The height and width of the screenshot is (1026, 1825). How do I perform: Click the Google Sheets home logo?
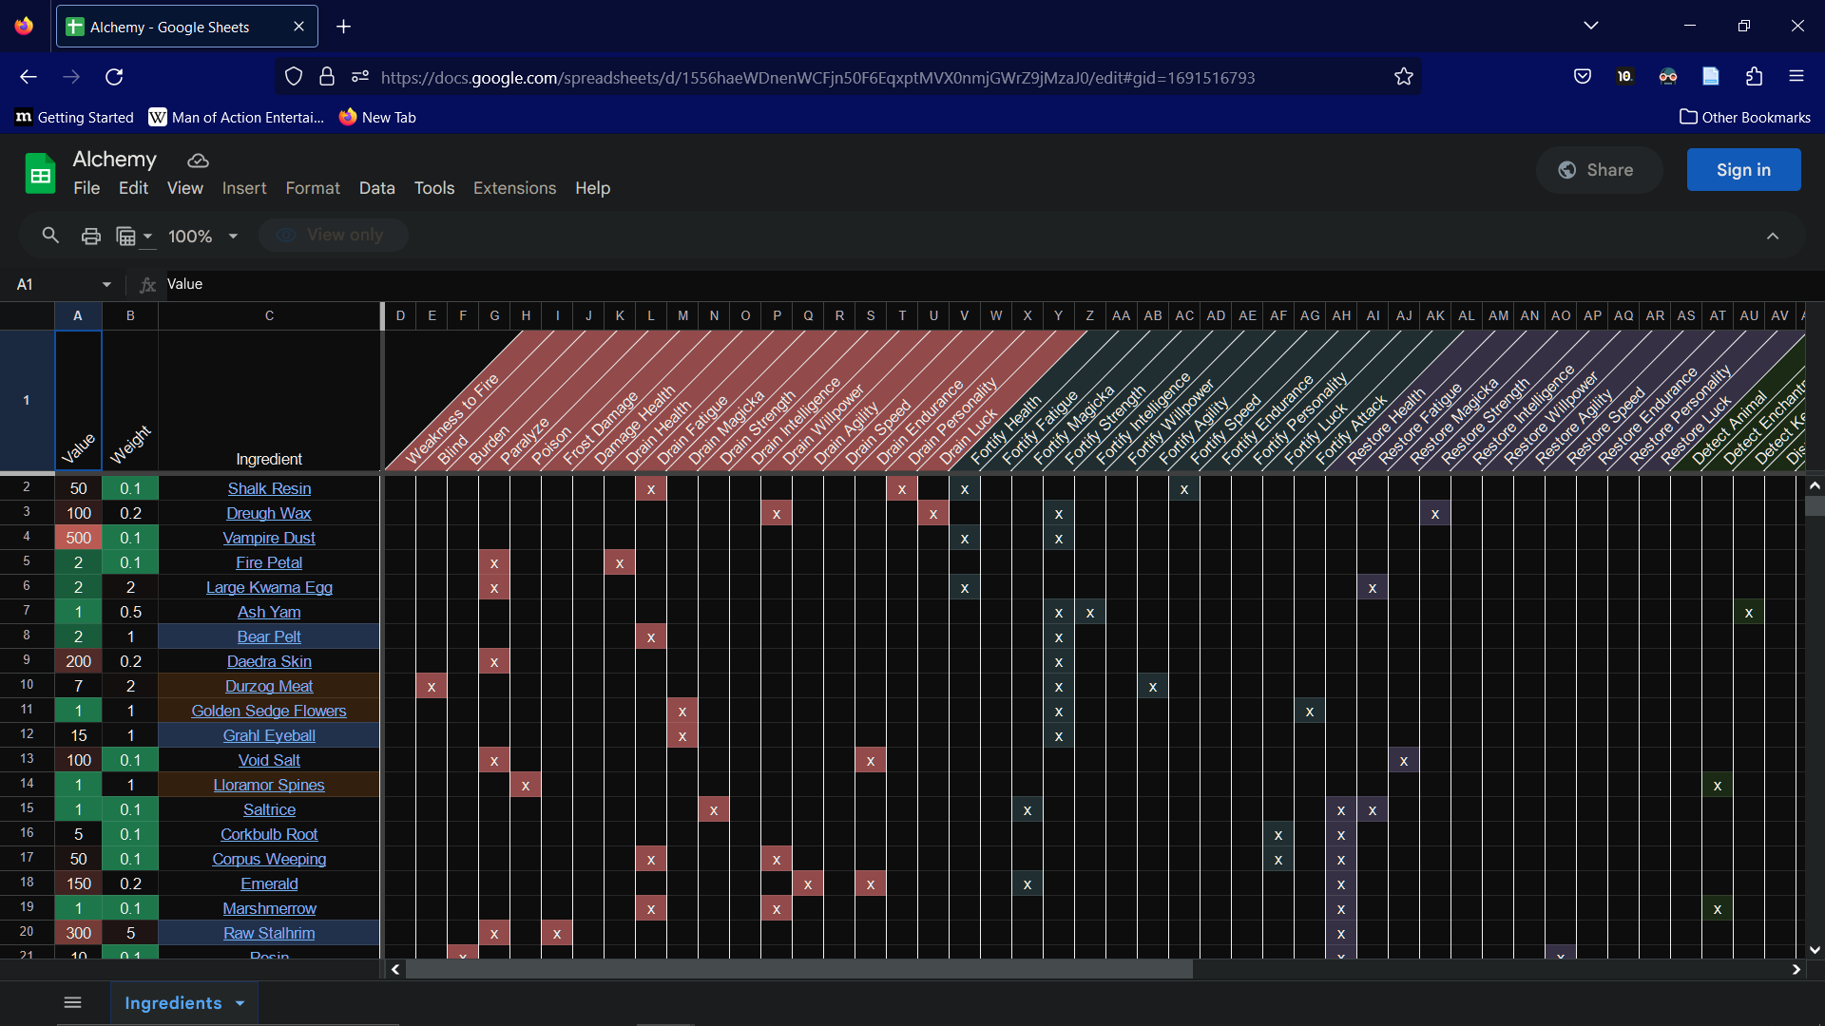coord(40,174)
